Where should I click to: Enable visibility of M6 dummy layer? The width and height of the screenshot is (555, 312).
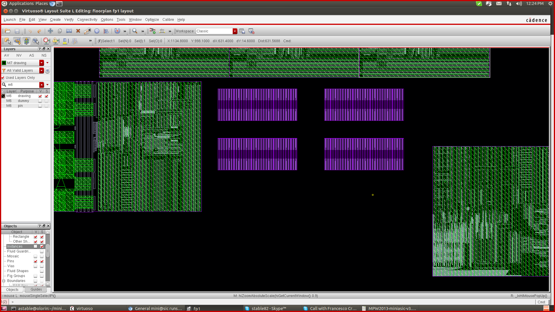(x=40, y=101)
